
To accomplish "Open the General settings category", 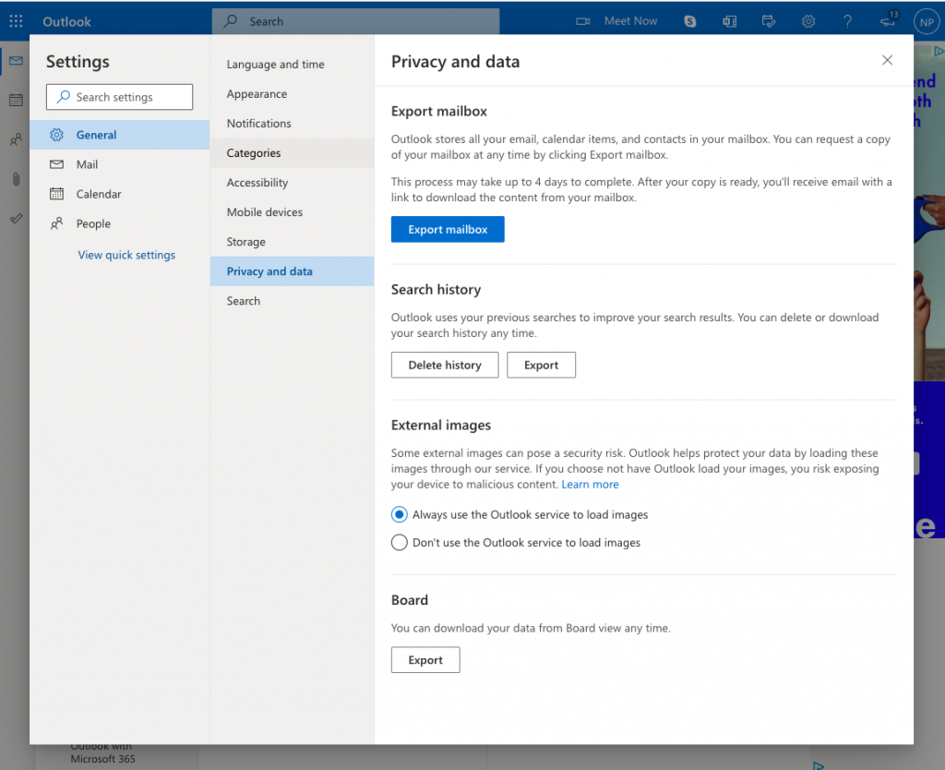I will point(120,135).
